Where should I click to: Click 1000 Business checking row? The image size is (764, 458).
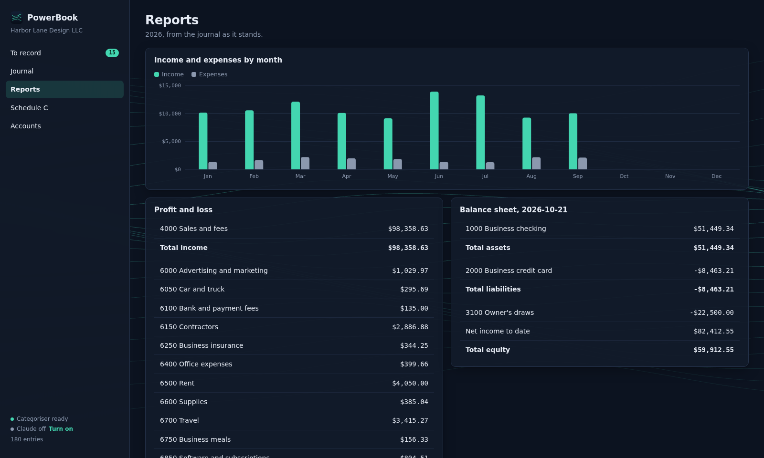click(600, 229)
